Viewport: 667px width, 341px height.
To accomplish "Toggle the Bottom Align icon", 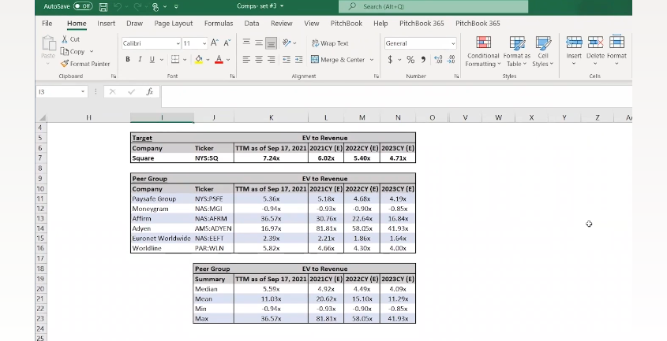I will point(271,43).
